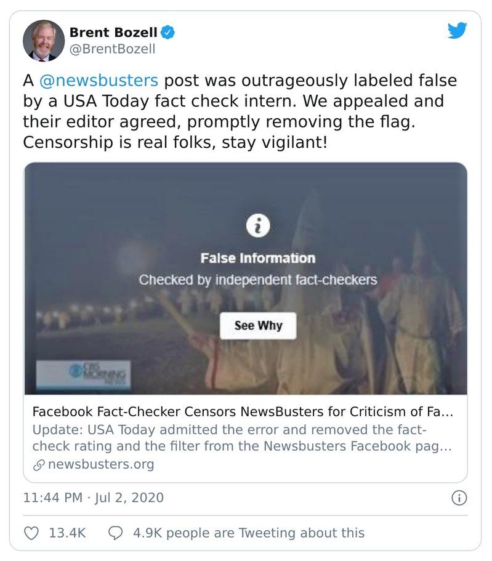Screen dimensions: 492x561
Task: Click the card description starting with Update
Action: click(x=243, y=438)
